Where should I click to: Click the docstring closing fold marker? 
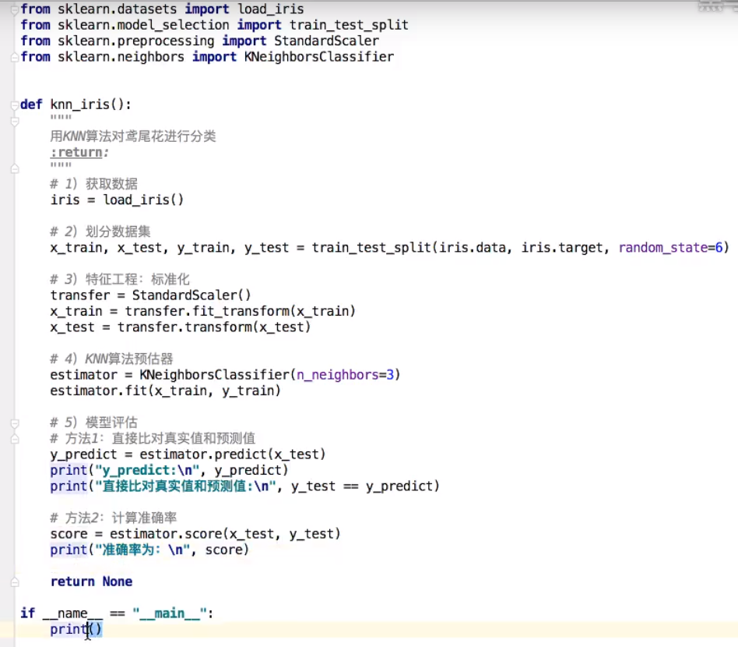pos(15,168)
